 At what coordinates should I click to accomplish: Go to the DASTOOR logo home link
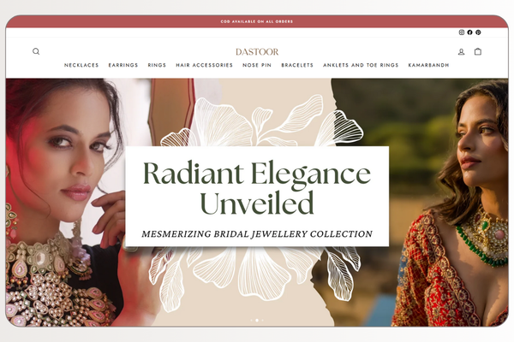257,51
